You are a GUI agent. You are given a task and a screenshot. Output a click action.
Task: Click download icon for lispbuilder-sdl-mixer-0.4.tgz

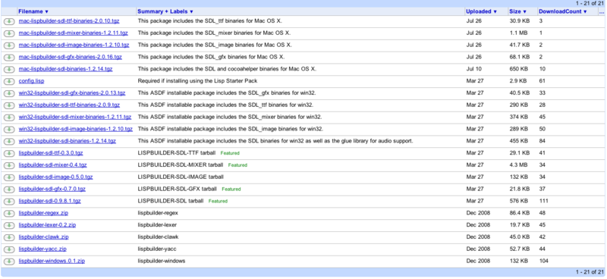(x=8, y=165)
